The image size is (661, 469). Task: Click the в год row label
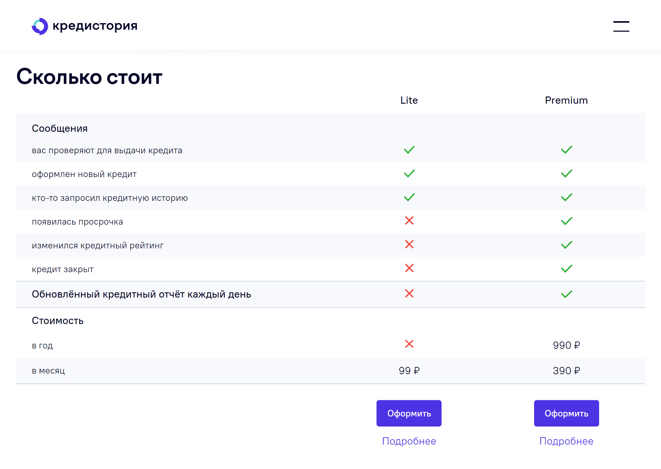click(x=42, y=345)
